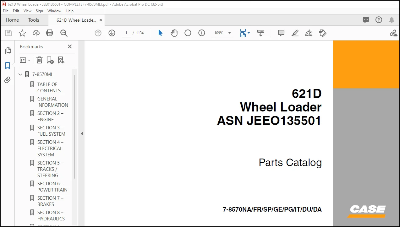The image size is (400, 227).
Task: Share a link to this file
Action: pyautogui.click(x=393, y=33)
